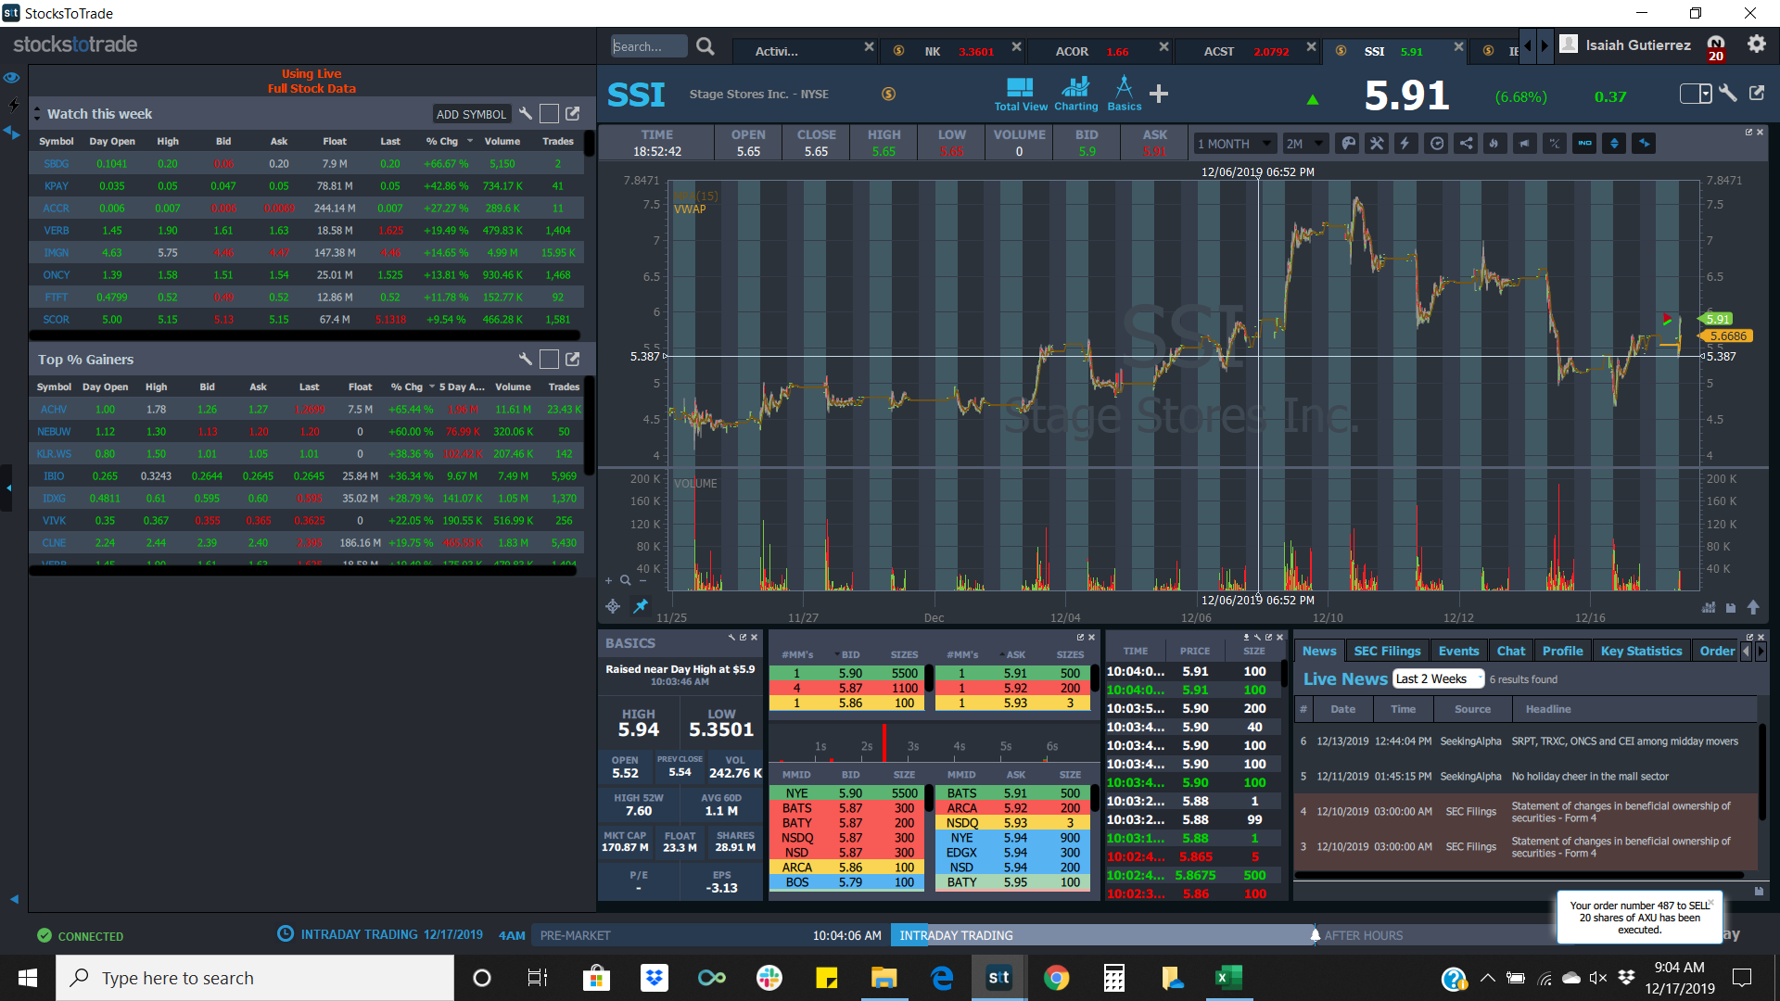Expand the 2M interval dropdown
Screen dimensions: 1780x1001
pyautogui.click(x=1304, y=144)
